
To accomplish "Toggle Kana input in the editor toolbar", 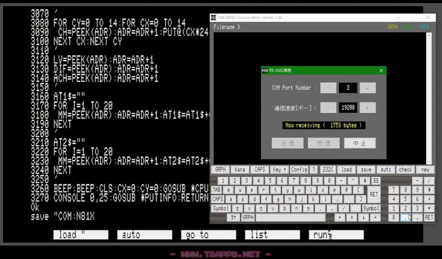I will pos(240,170).
